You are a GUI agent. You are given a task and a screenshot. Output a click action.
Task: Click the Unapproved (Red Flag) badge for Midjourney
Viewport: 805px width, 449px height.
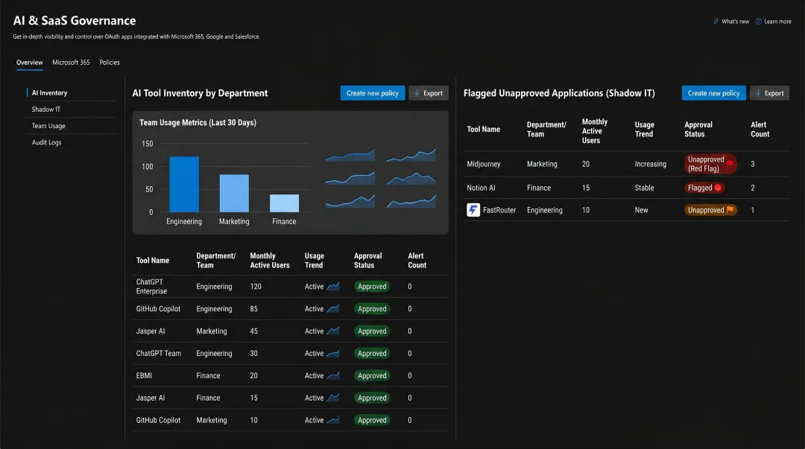click(x=710, y=164)
